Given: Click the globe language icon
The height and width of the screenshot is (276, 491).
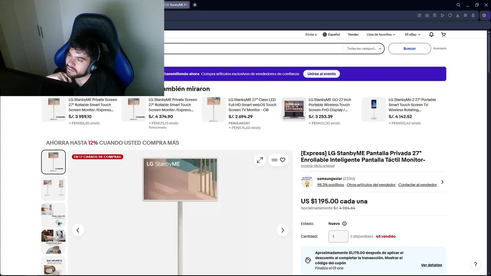Looking at the screenshot, I should (325, 34).
